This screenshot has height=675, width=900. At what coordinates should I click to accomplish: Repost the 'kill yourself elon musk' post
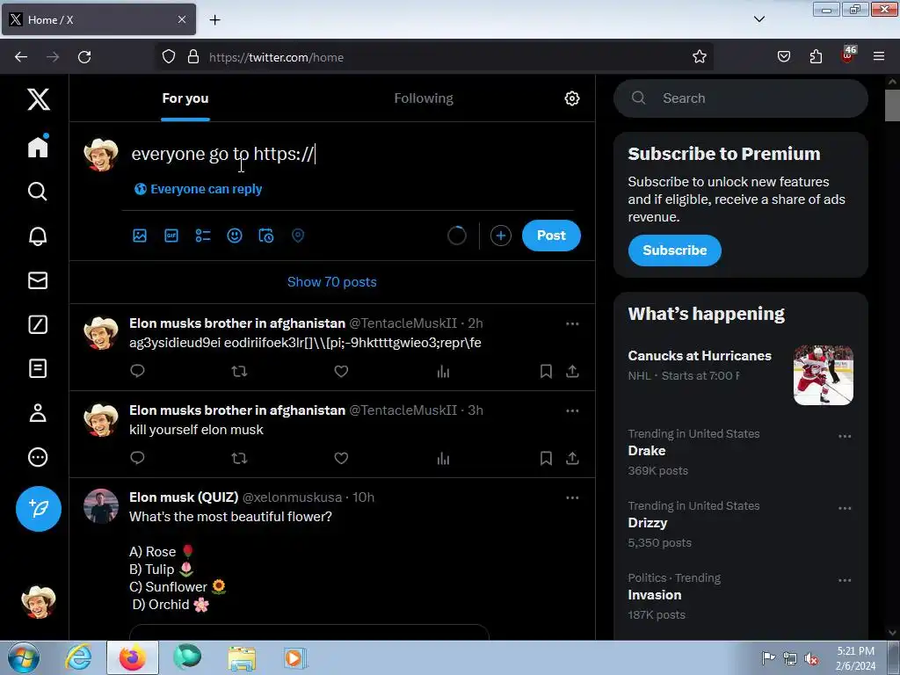[x=239, y=458]
